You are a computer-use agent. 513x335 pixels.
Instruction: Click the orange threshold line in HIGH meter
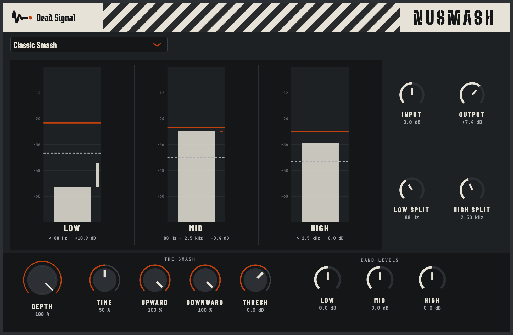coord(320,131)
